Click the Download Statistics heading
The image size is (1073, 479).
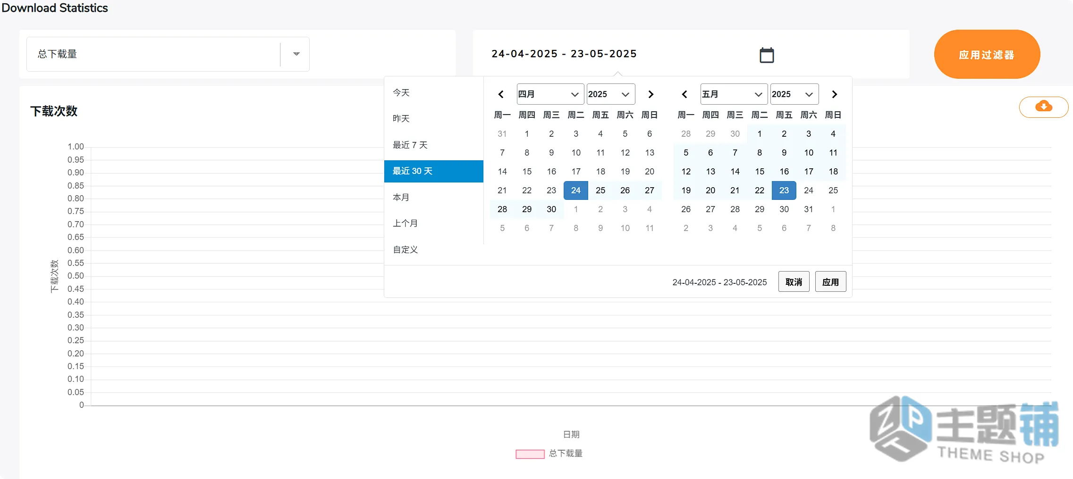[x=55, y=8]
